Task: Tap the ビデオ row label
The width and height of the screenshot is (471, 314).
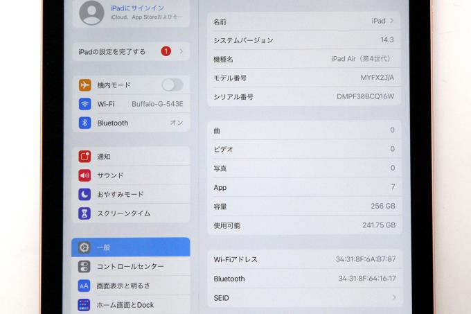Action: (x=223, y=149)
